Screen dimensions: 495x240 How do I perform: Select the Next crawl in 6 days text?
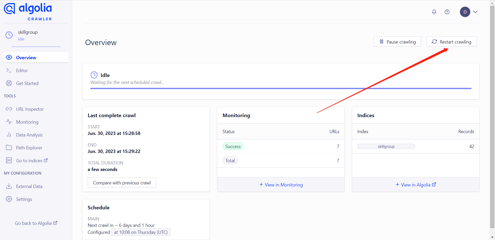121,225
